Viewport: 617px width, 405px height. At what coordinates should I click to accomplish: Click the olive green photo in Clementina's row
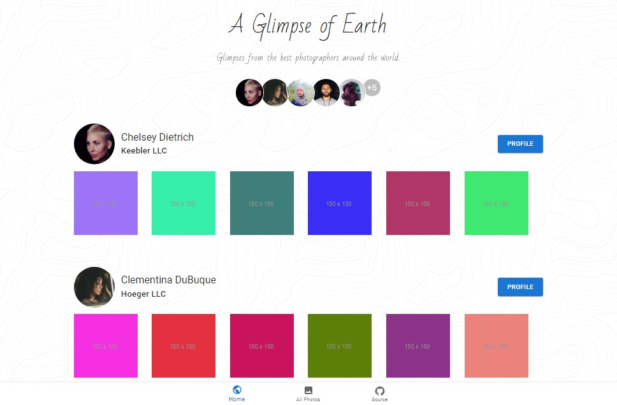click(x=340, y=346)
